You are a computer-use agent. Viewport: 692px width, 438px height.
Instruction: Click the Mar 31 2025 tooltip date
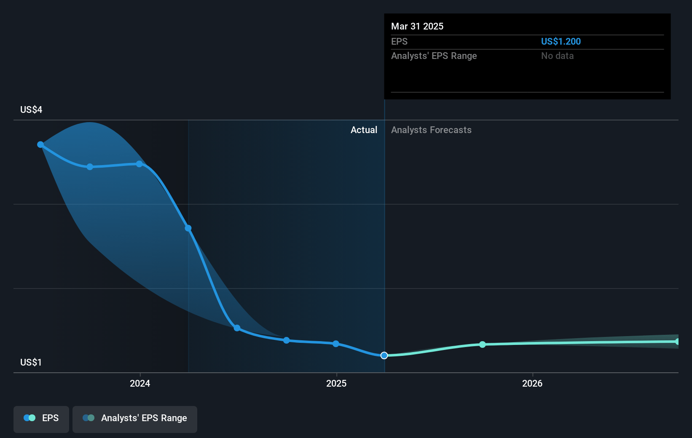[x=417, y=26]
